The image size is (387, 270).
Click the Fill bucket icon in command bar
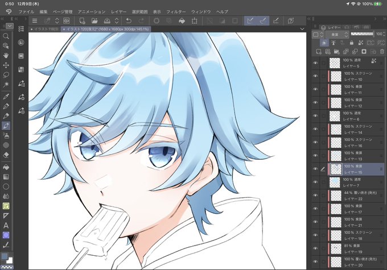click(x=182, y=20)
